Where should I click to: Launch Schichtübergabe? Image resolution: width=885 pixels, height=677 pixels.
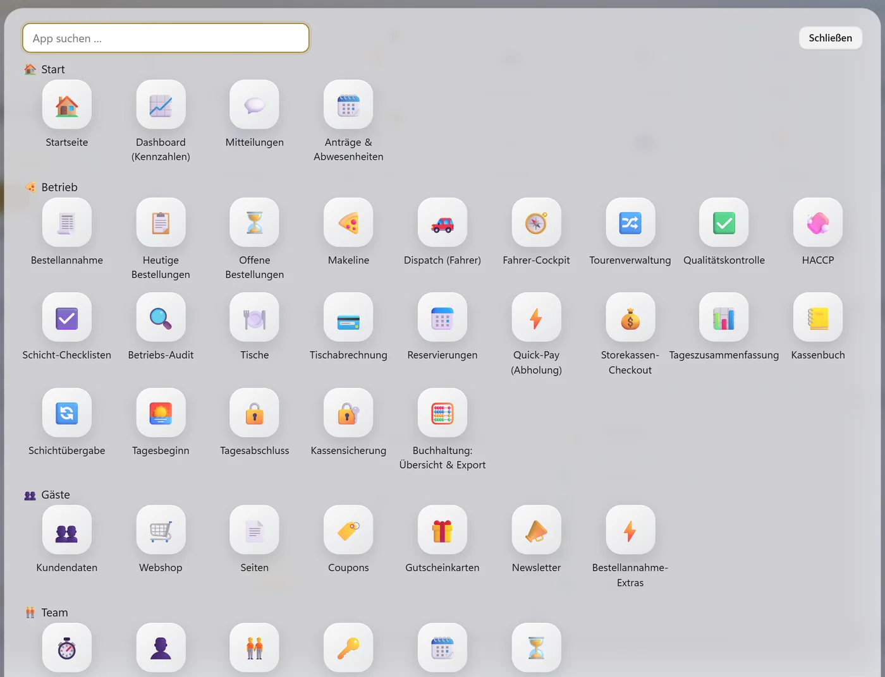pos(67,413)
